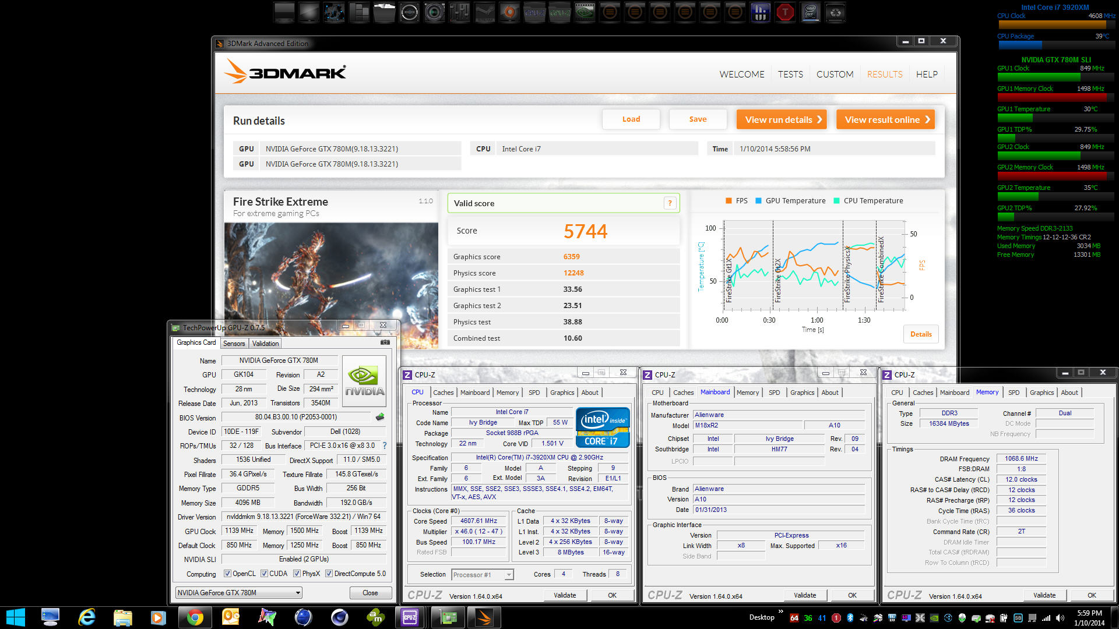Click the orange FPS legend swatch

(x=729, y=201)
